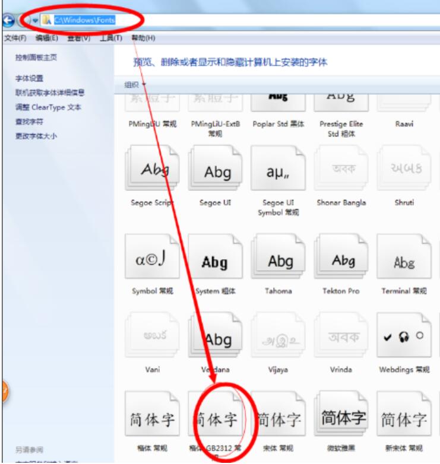
Task: Click the Shruti font name label
Action: [404, 203]
